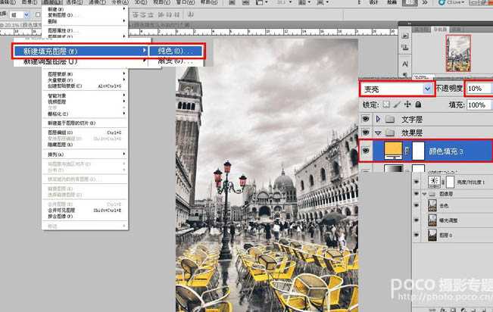This screenshot has width=493, height=312.
Task: Click link icon on 颜色填充 3 layer
Action: click(407, 151)
